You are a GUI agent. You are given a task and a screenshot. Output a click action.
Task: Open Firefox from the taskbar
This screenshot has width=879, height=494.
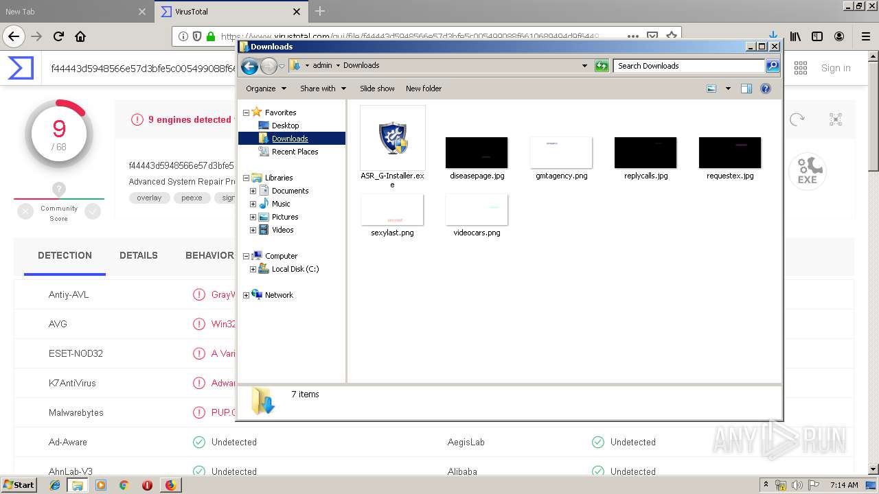pyautogui.click(x=170, y=485)
